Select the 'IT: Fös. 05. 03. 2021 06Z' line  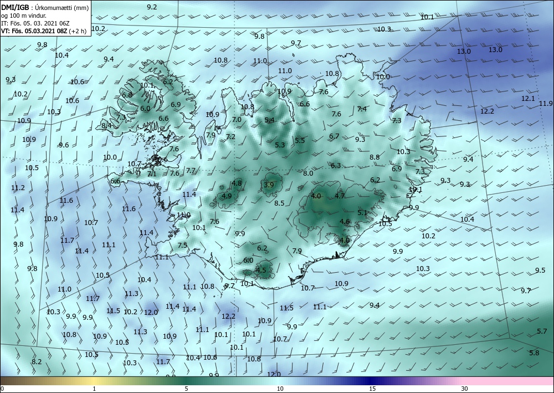click(35, 23)
